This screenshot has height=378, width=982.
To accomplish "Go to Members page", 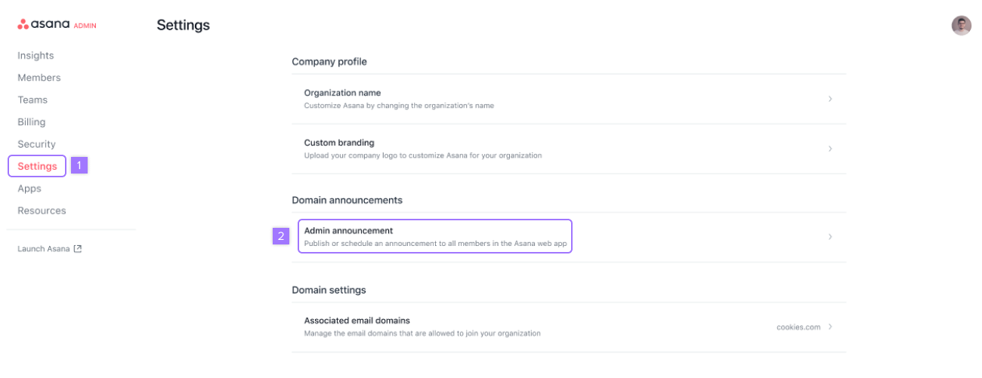I will [x=39, y=78].
